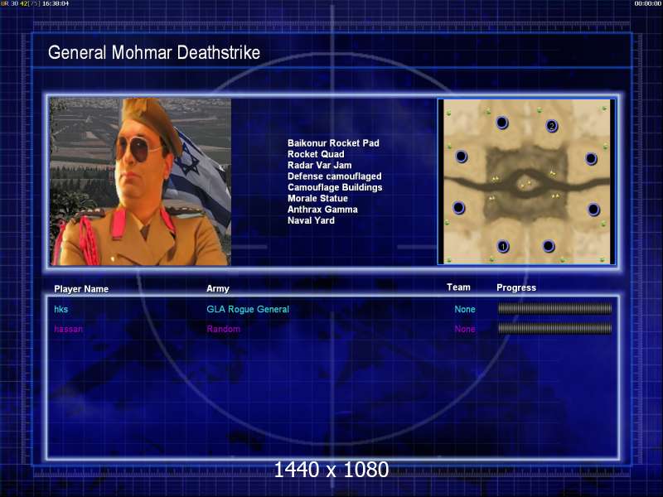Click the team 'None' value for hassan
The width and height of the screenshot is (663, 497).
coord(465,329)
